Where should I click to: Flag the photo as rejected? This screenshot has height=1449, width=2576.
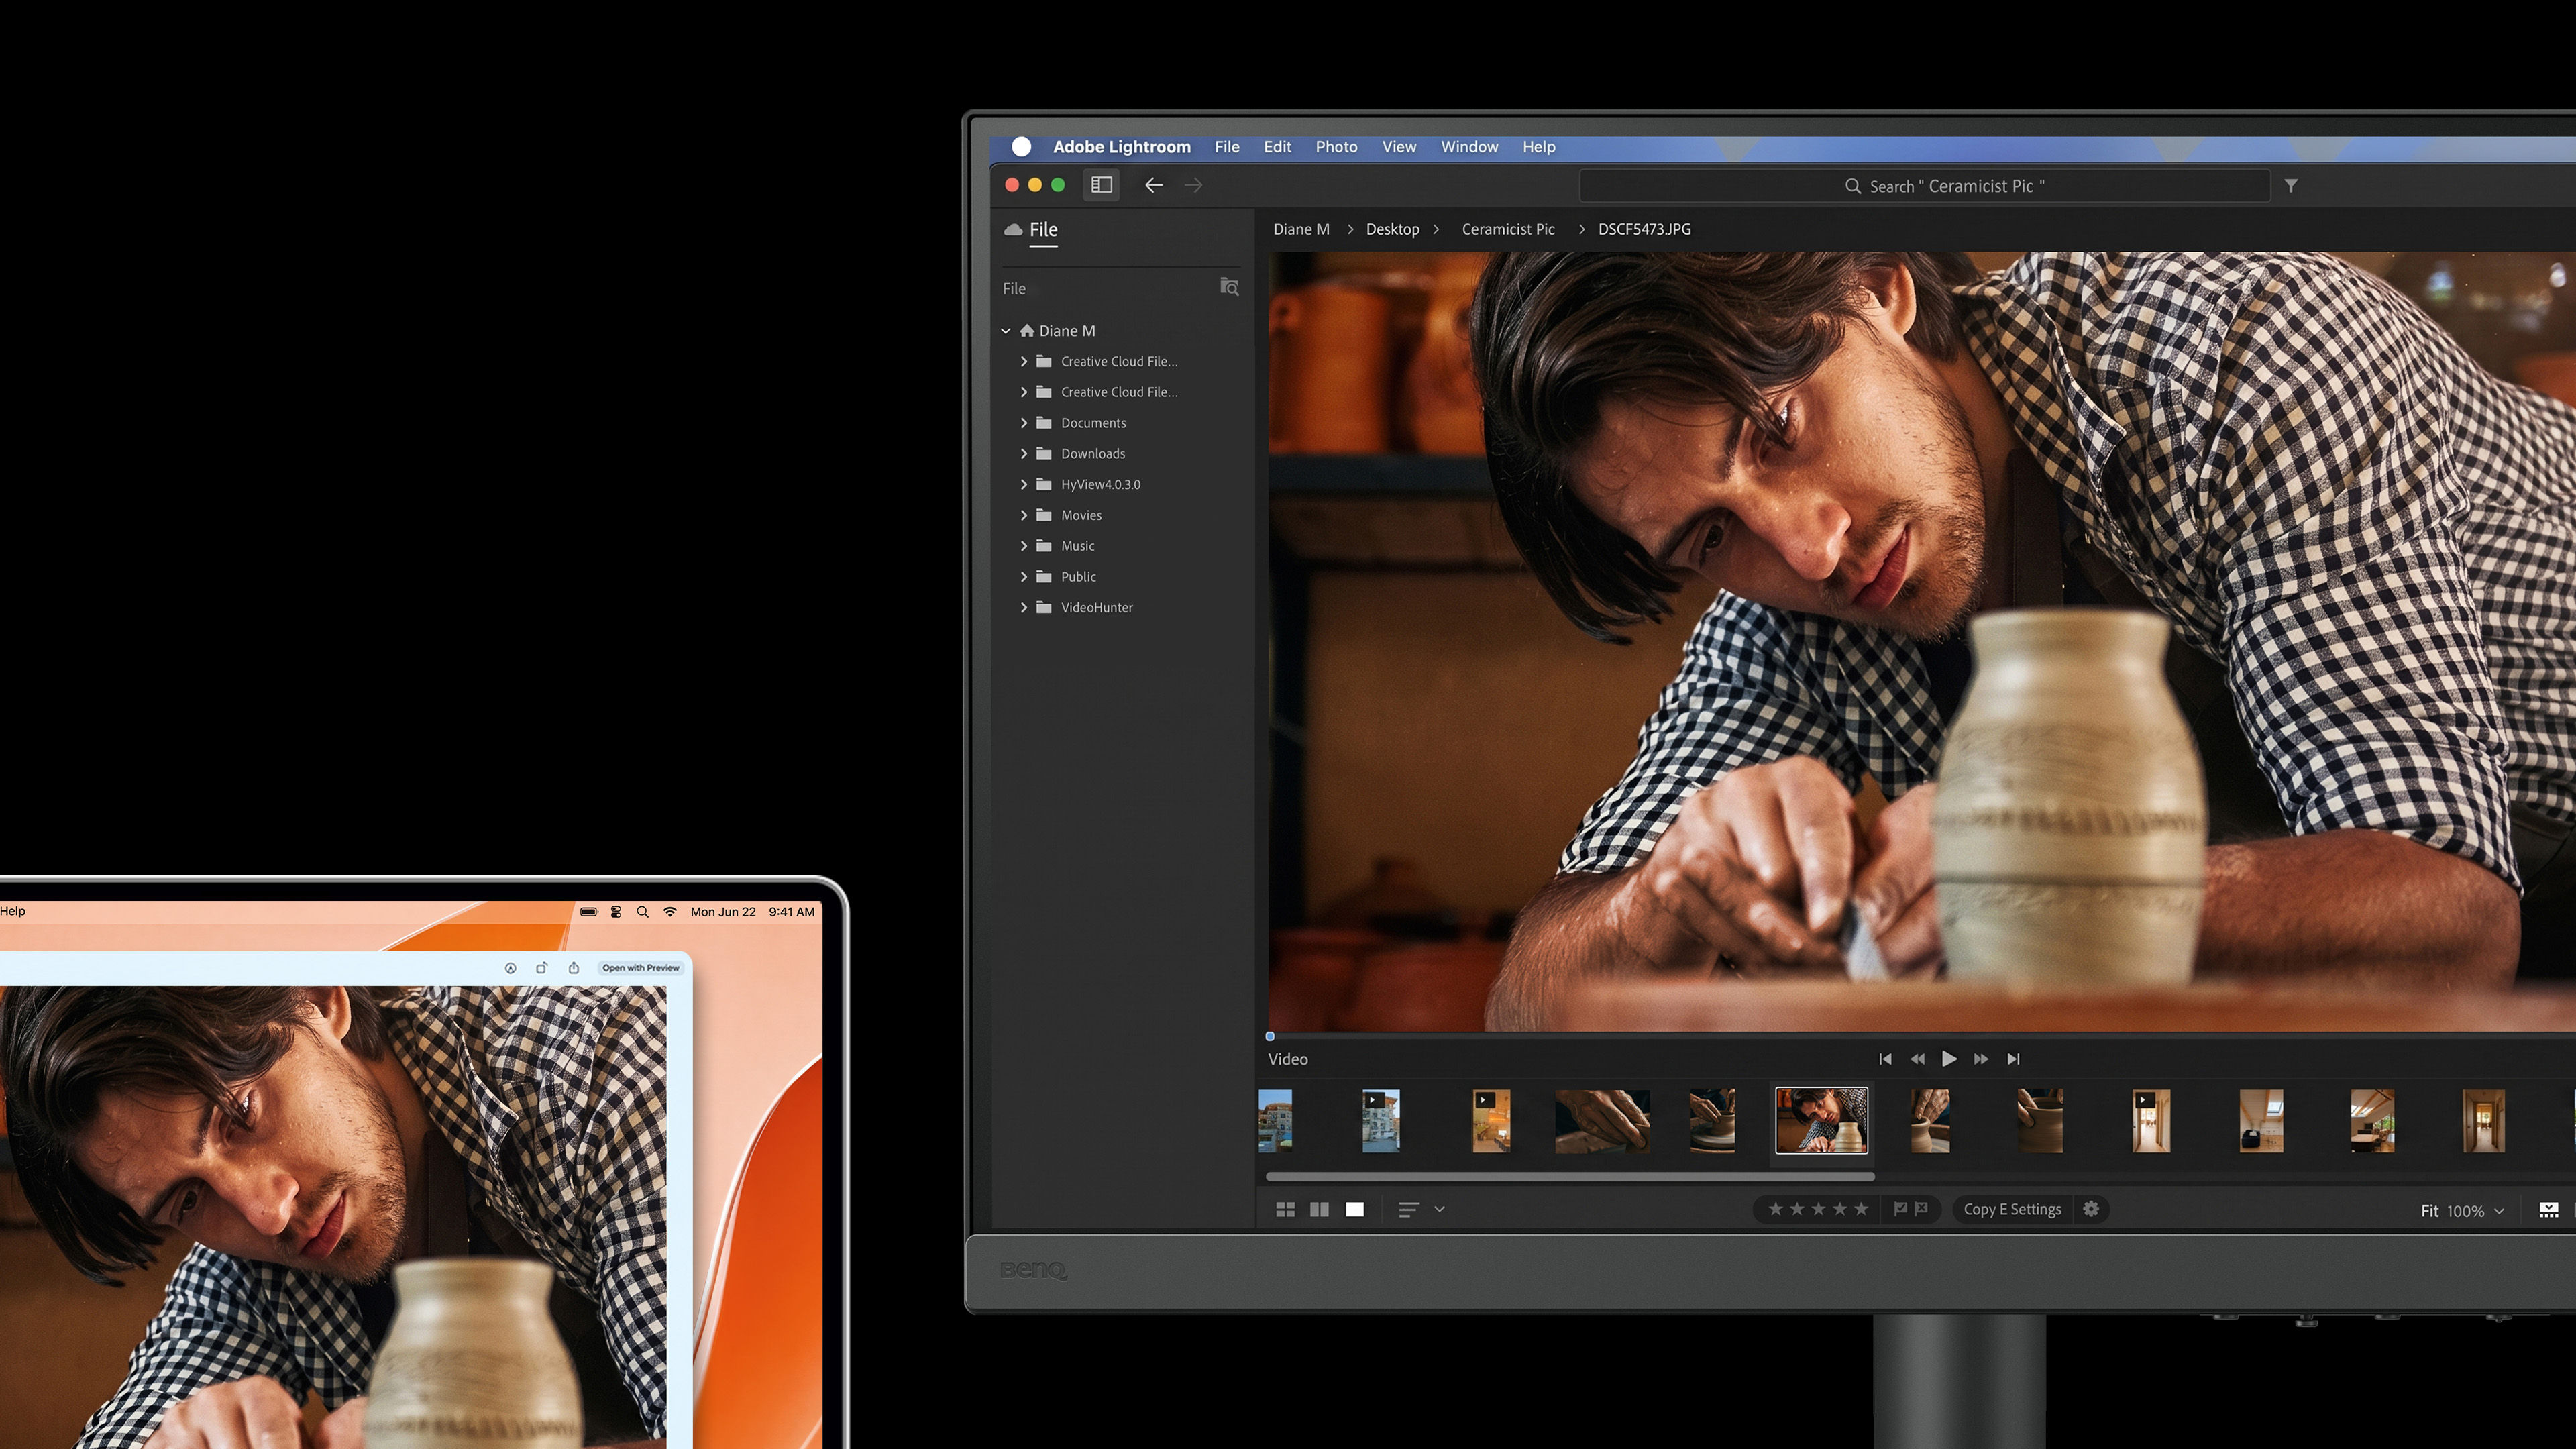pyautogui.click(x=1921, y=1209)
